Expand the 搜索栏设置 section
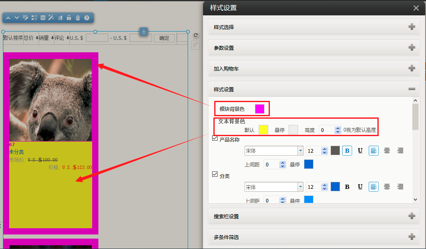The image size is (426, 249). pos(411,216)
